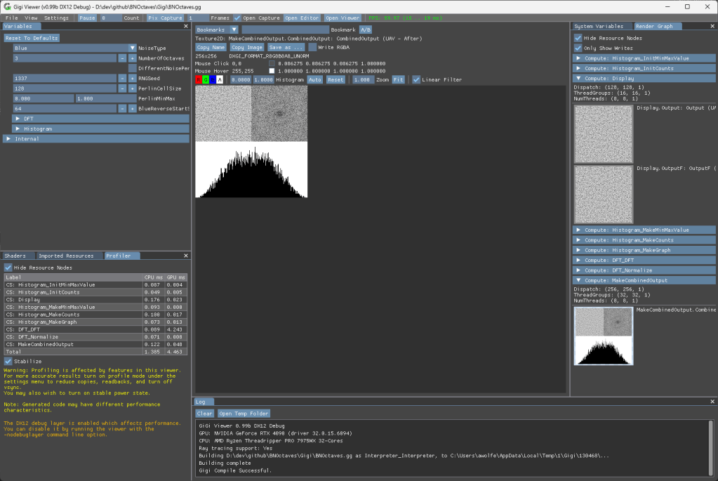Enable the Write RGBA checkbox
The width and height of the screenshot is (718, 481).
coord(312,48)
